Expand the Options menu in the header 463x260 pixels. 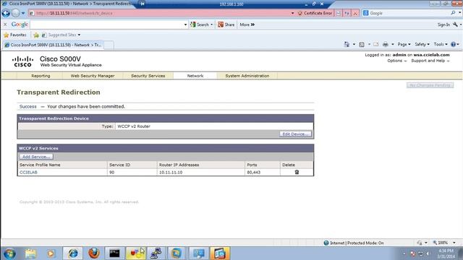click(397, 61)
